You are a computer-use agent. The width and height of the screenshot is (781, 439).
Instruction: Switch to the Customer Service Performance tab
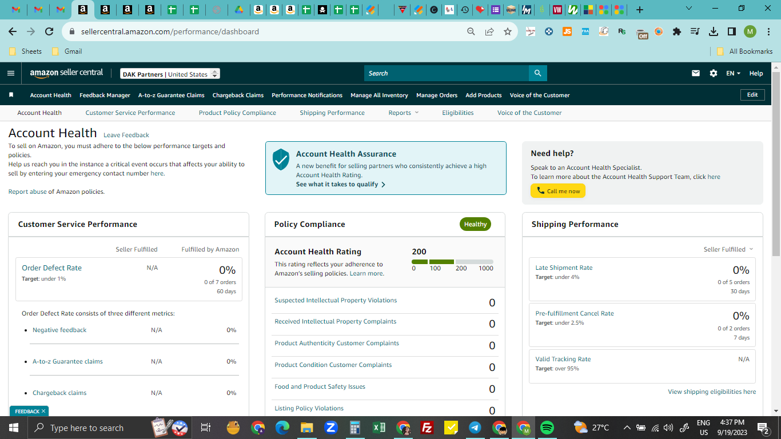pyautogui.click(x=130, y=113)
